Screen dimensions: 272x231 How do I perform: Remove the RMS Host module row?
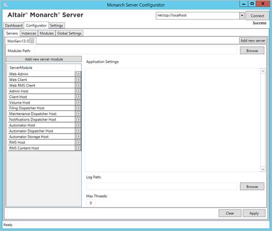[x=79, y=142]
